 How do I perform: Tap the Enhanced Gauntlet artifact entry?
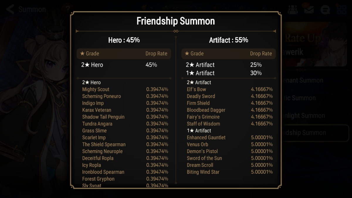coord(206,138)
